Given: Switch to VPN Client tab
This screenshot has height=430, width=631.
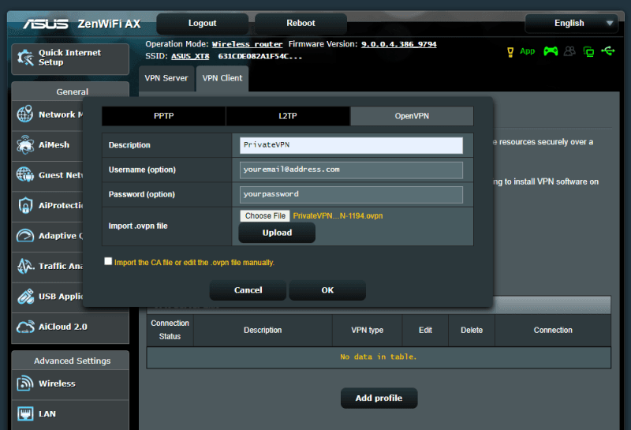Looking at the screenshot, I should pyautogui.click(x=222, y=79).
